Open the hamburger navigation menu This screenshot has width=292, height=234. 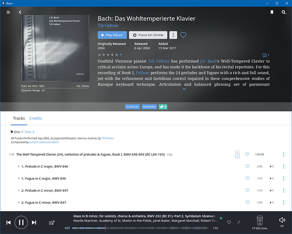tap(8, 12)
